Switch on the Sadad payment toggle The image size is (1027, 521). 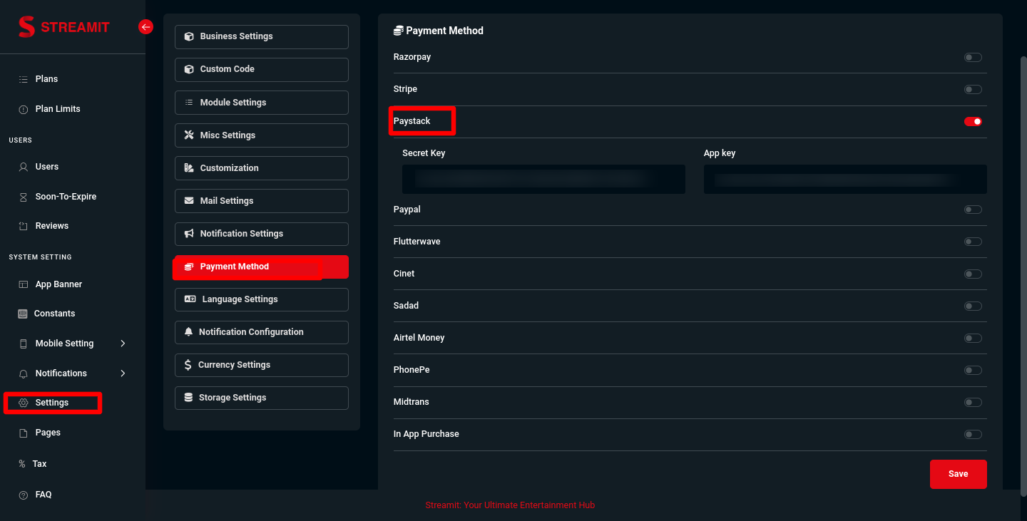point(973,306)
